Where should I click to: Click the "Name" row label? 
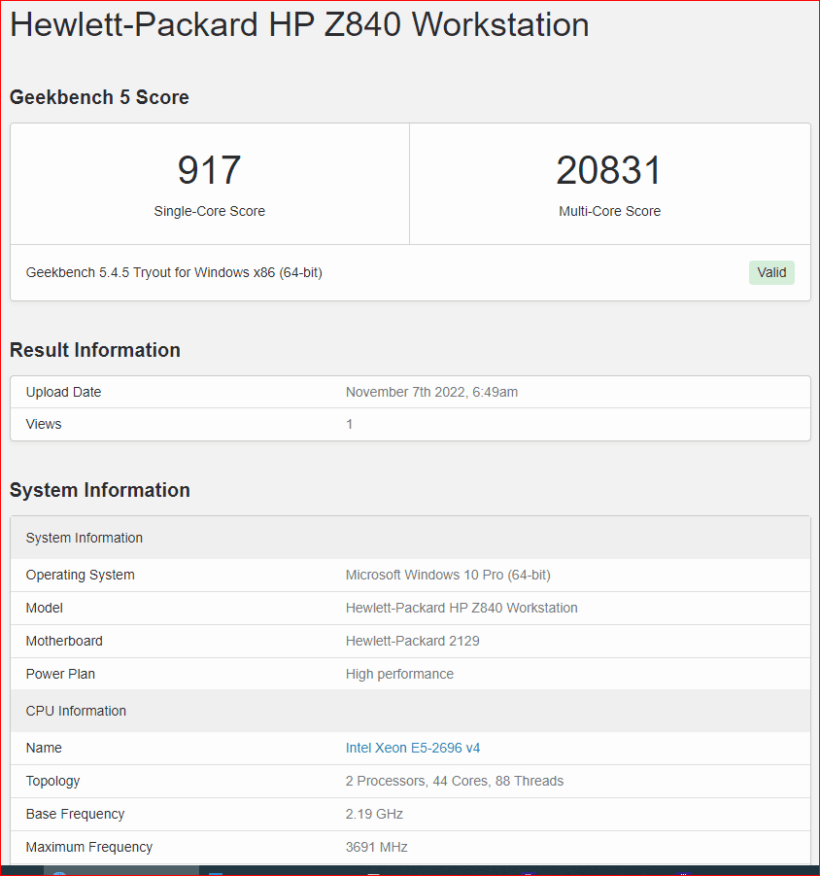tap(44, 748)
